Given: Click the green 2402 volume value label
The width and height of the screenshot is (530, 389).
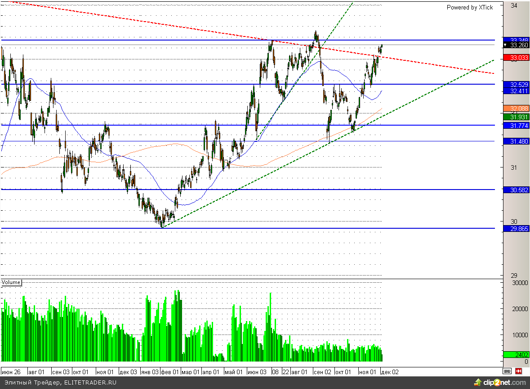Looking at the screenshot, I should click(x=517, y=354).
